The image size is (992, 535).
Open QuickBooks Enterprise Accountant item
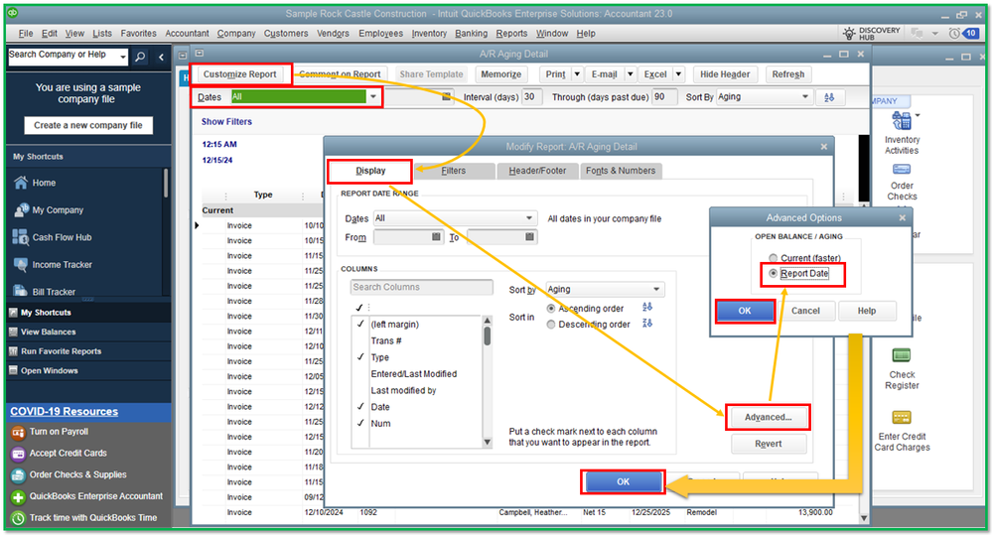pyautogui.click(x=95, y=495)
